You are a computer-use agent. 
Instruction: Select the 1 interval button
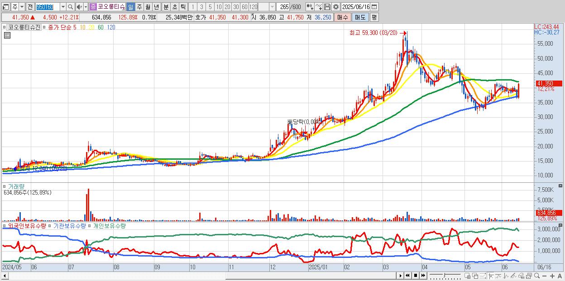pos(193,7)
